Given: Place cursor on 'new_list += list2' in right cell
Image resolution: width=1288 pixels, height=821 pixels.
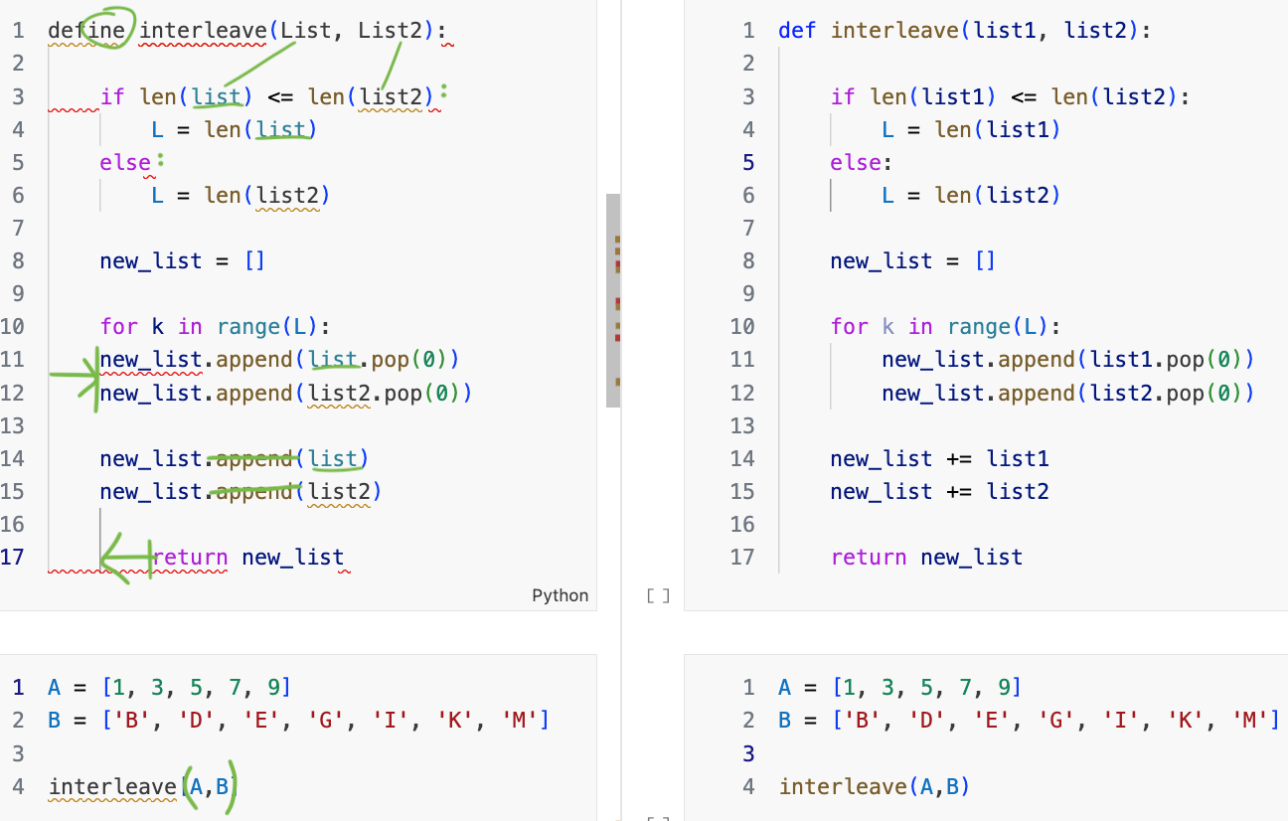Looking at the screenshot, I should (x=939, y=491).
